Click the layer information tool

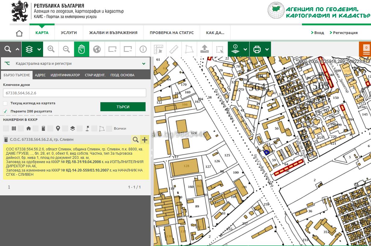236,49
